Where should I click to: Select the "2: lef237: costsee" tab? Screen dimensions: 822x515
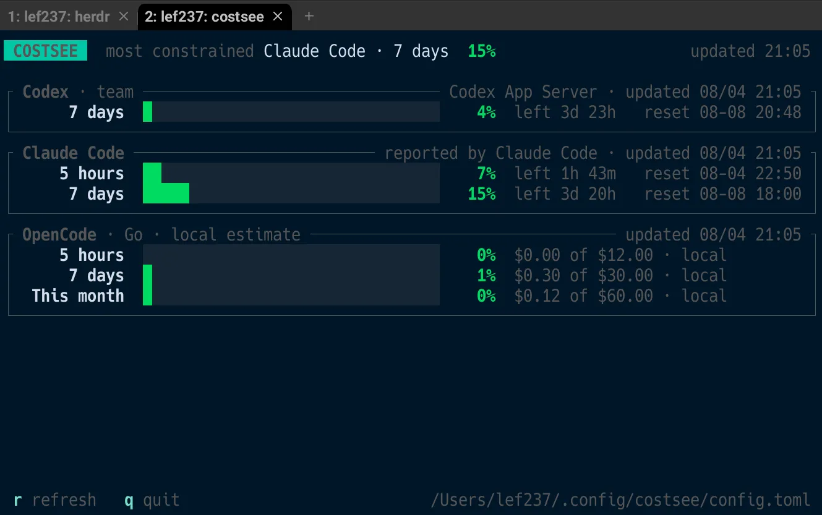pyautogui.click(x=213, y=17)
